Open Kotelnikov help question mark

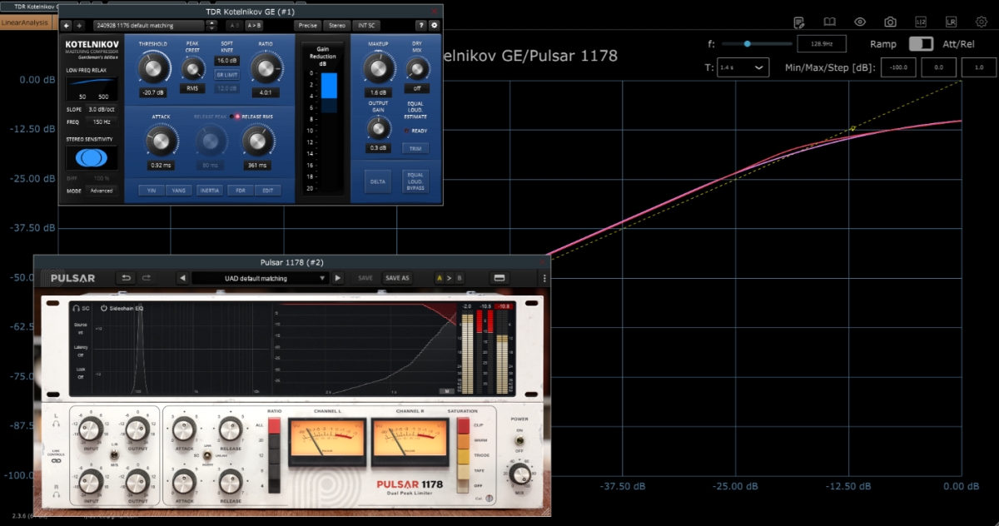click(421, 26)
